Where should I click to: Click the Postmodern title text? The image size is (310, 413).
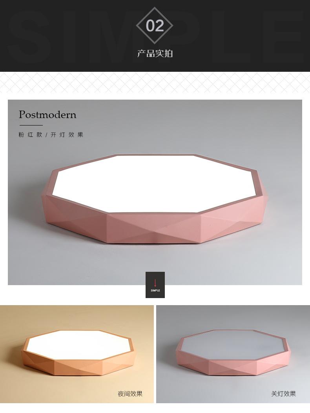click(x=48, y=115)
